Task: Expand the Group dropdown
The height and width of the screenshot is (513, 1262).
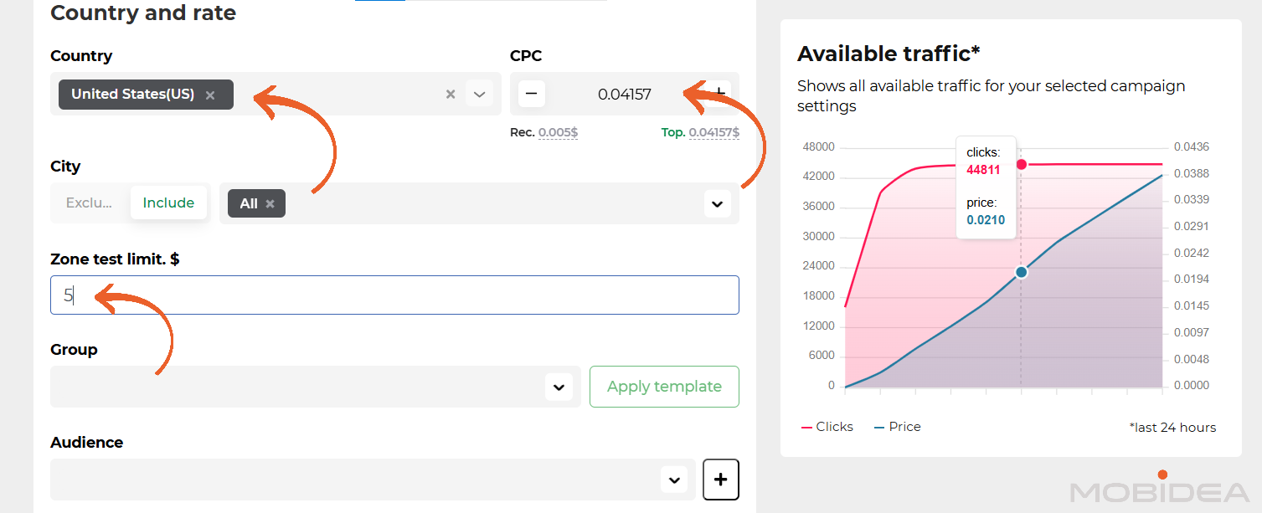Action: tap(559, 387)
